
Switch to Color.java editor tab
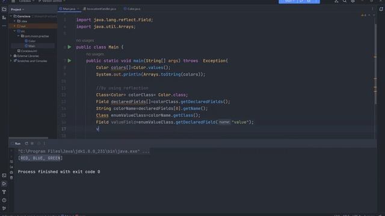pyautogui.click(x=132, y=9)
